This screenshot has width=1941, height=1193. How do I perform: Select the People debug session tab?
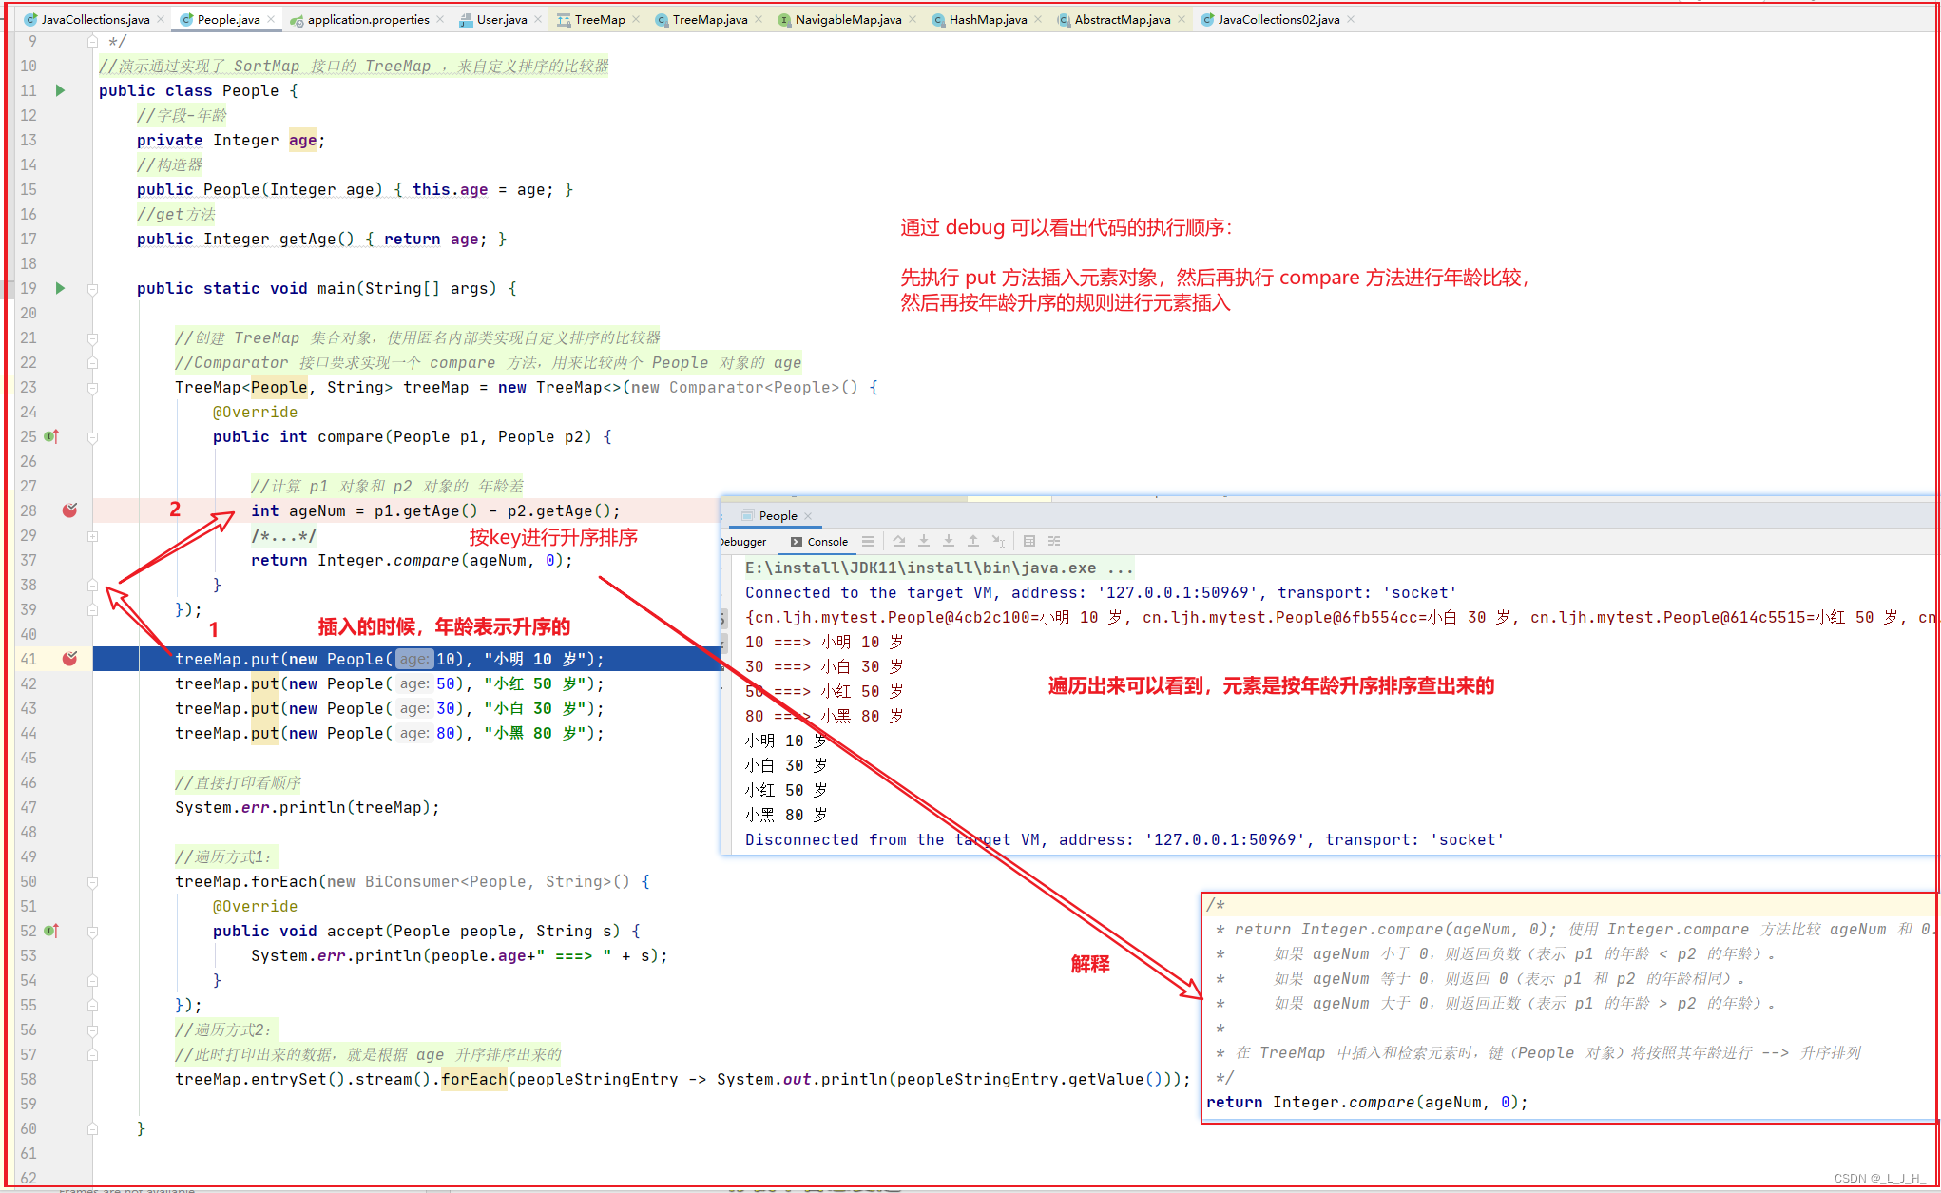778,516
